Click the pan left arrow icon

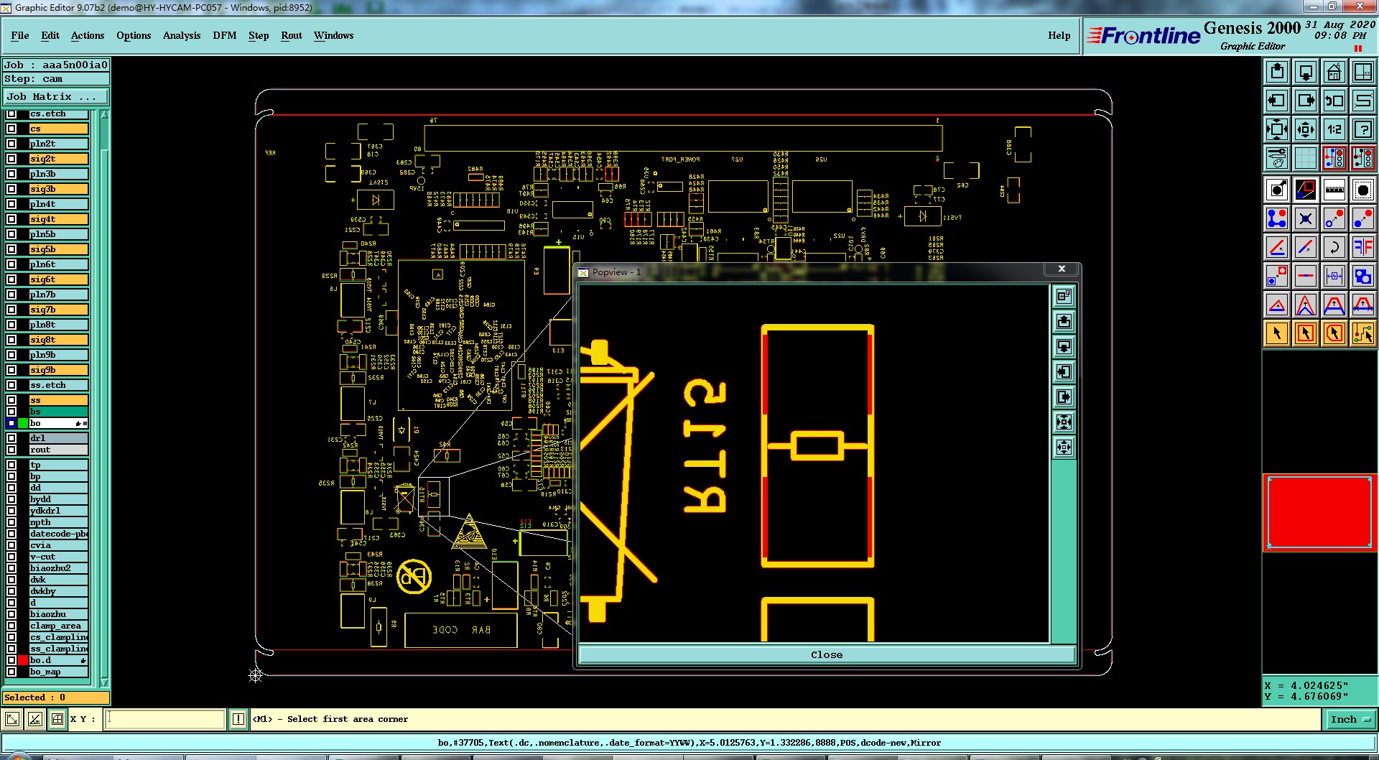click(1276, 101)
